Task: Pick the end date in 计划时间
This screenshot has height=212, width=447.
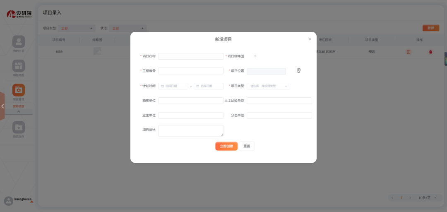Action: click(208, 86)
